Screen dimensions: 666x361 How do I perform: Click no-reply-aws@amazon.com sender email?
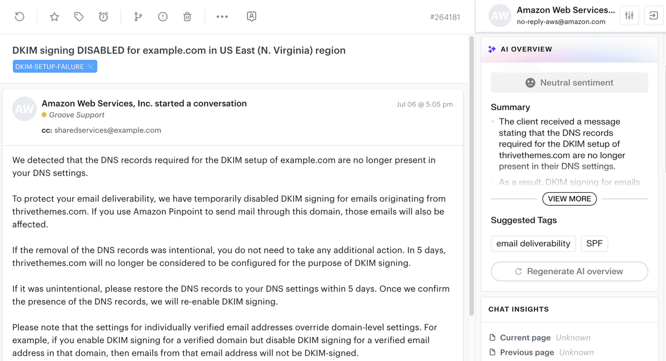tap(561, 22)
